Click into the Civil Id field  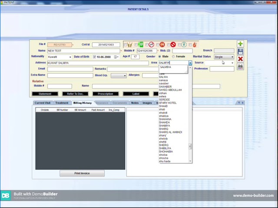tap(106, 45)
